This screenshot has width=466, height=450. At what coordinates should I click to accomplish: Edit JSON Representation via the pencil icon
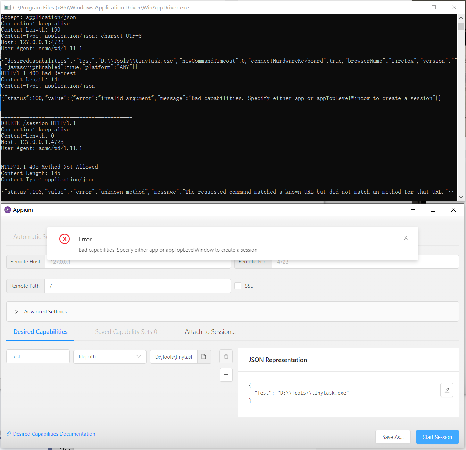pyautogui.click(x=447, y=390)
